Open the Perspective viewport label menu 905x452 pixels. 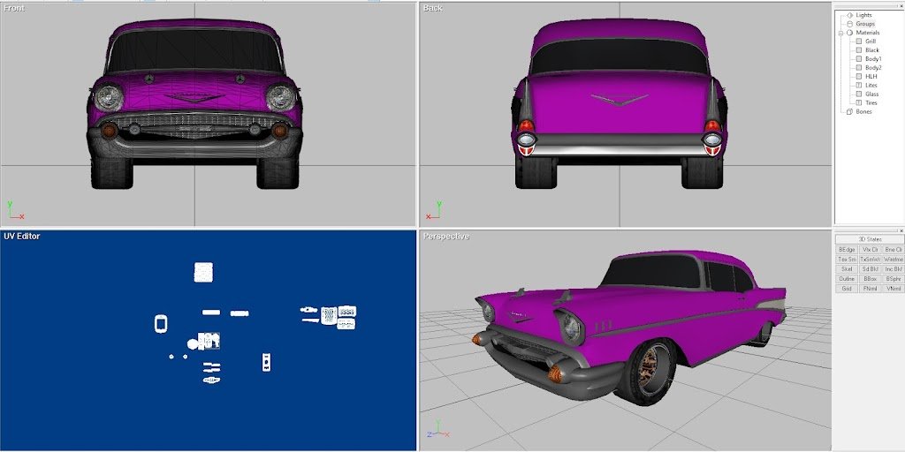pyautogui.click(x=445, y=237)
